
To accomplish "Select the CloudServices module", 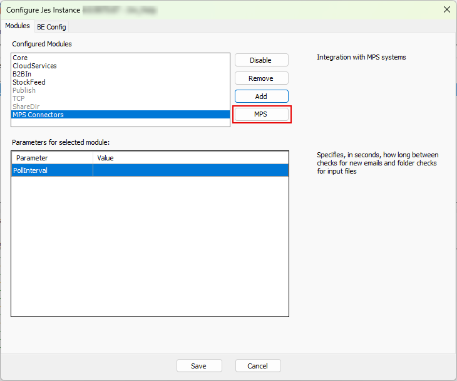I will [120, 66].
